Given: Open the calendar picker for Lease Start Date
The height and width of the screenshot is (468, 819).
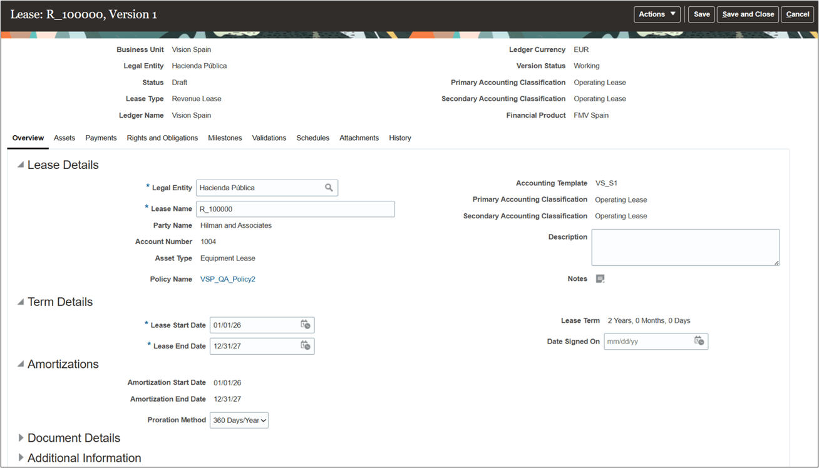Looking at the screenshot, I should [306, 325].
